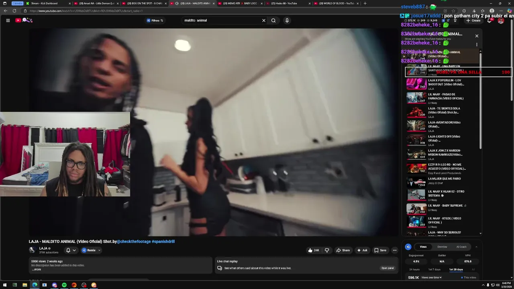The height and width of the screenshot is (289, 514).
Task: Click the browser page vertical scrollbar
Action: coord(512,60)
